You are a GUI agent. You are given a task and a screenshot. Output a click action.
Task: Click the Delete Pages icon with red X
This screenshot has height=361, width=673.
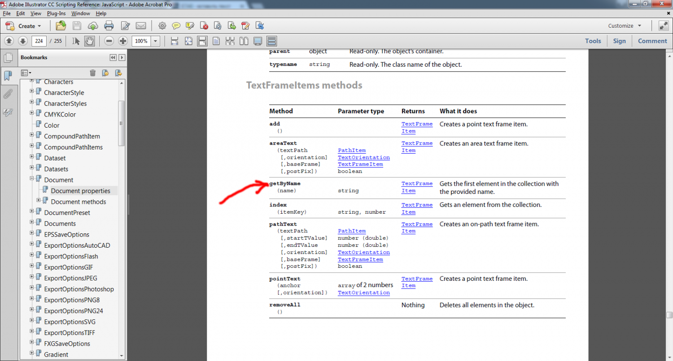204,26
